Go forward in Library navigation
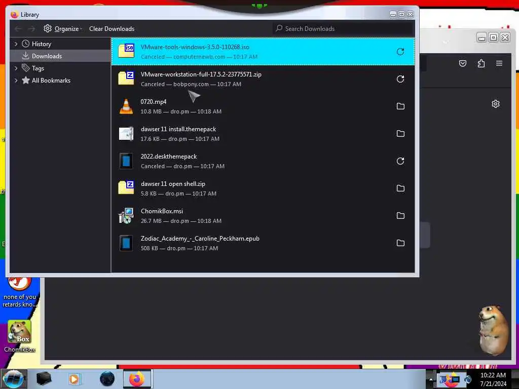 coord(31,29)
